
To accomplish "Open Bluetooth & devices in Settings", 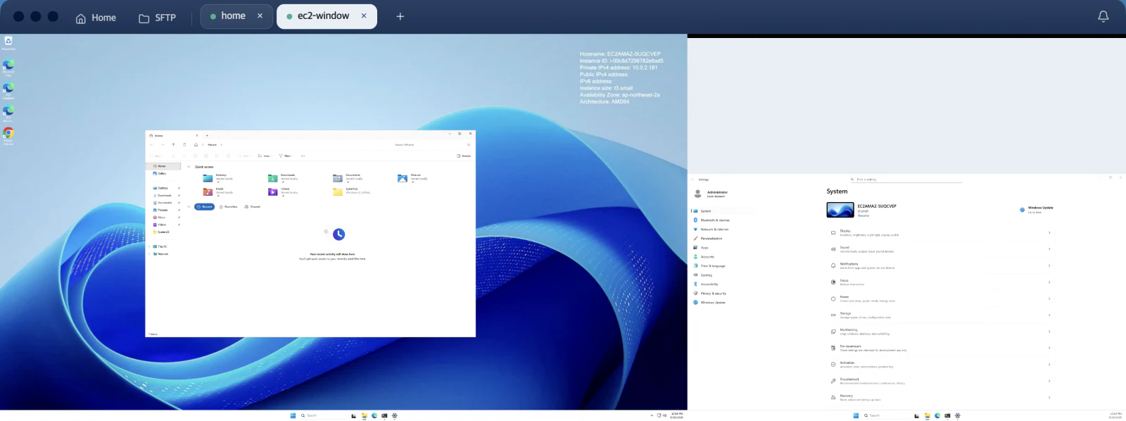I will pos(722,220).
